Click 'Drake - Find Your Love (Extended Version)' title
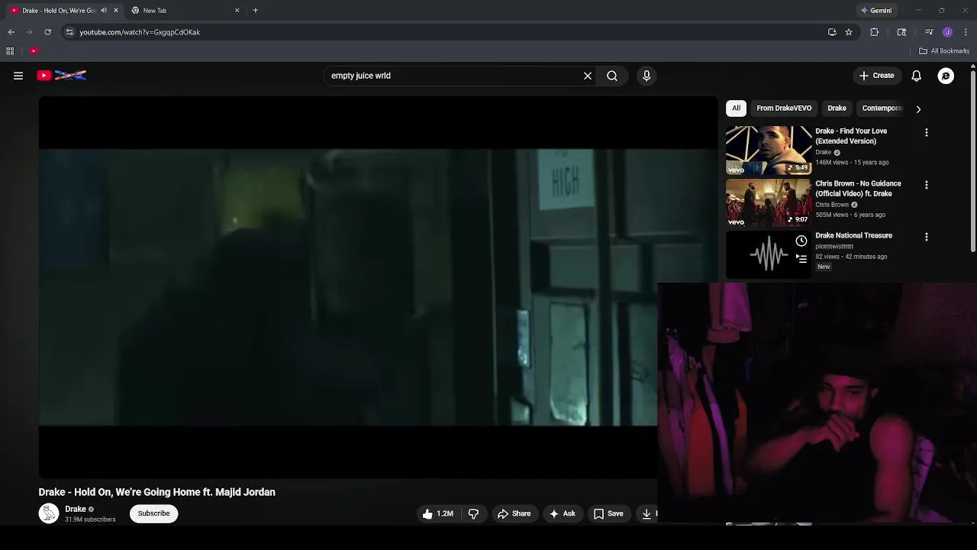The image size is (977, 550). [x=851, y=136]
